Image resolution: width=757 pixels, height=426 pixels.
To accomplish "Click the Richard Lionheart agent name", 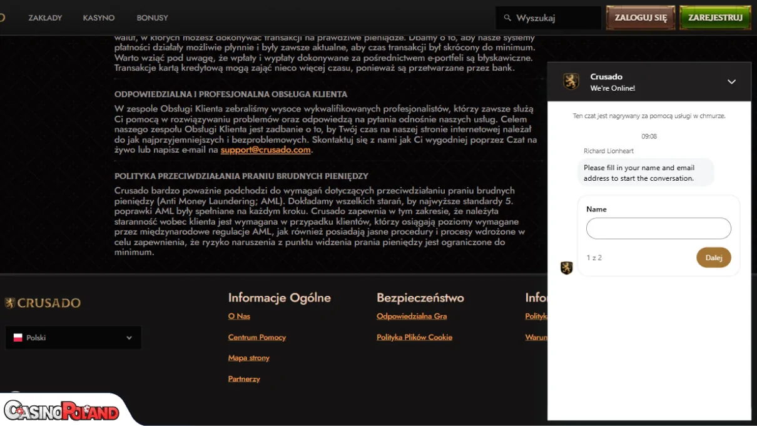I will pyautogui.click(x=609, y=151).
